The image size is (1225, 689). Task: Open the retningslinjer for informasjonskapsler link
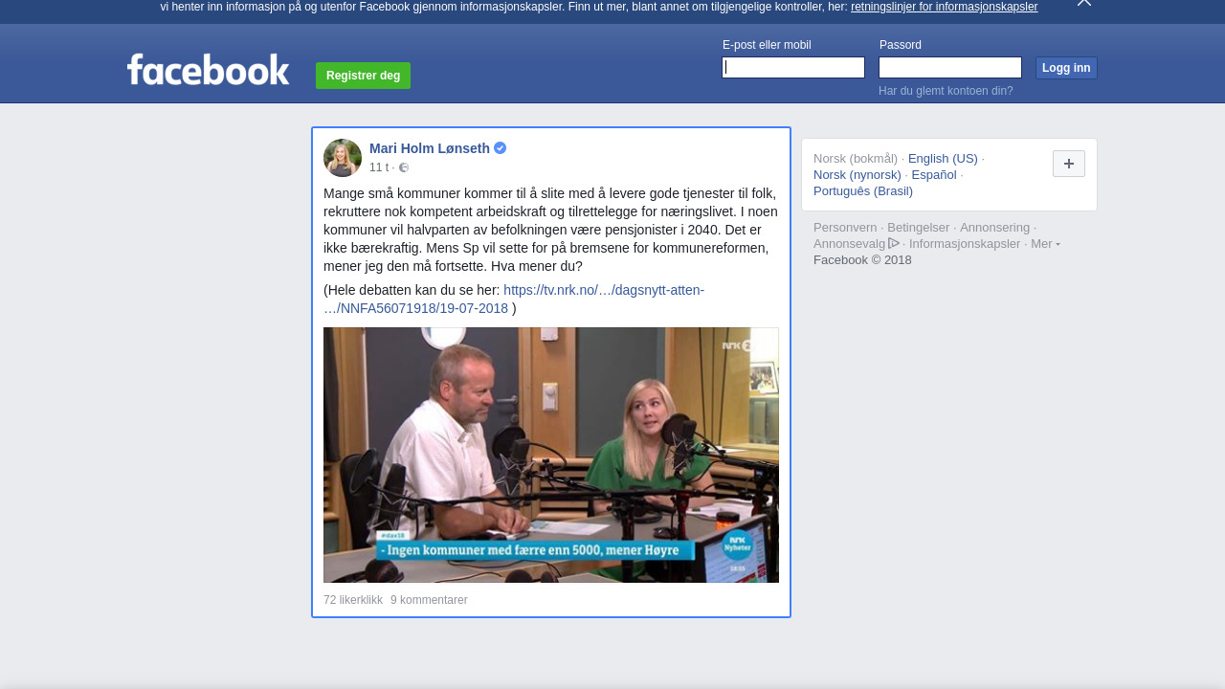pos(944,7)
